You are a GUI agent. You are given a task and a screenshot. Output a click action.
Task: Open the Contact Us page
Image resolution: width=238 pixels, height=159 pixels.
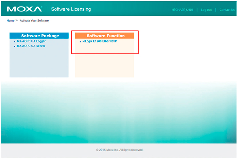point(227,10)
